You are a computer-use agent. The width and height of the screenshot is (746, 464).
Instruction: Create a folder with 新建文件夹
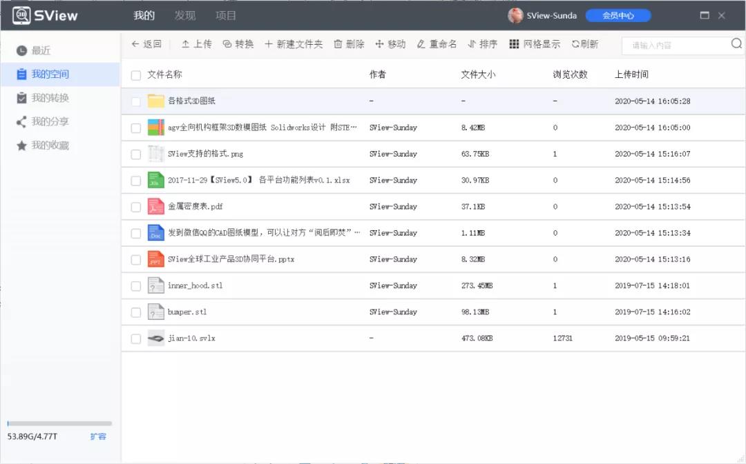(269, 44)
